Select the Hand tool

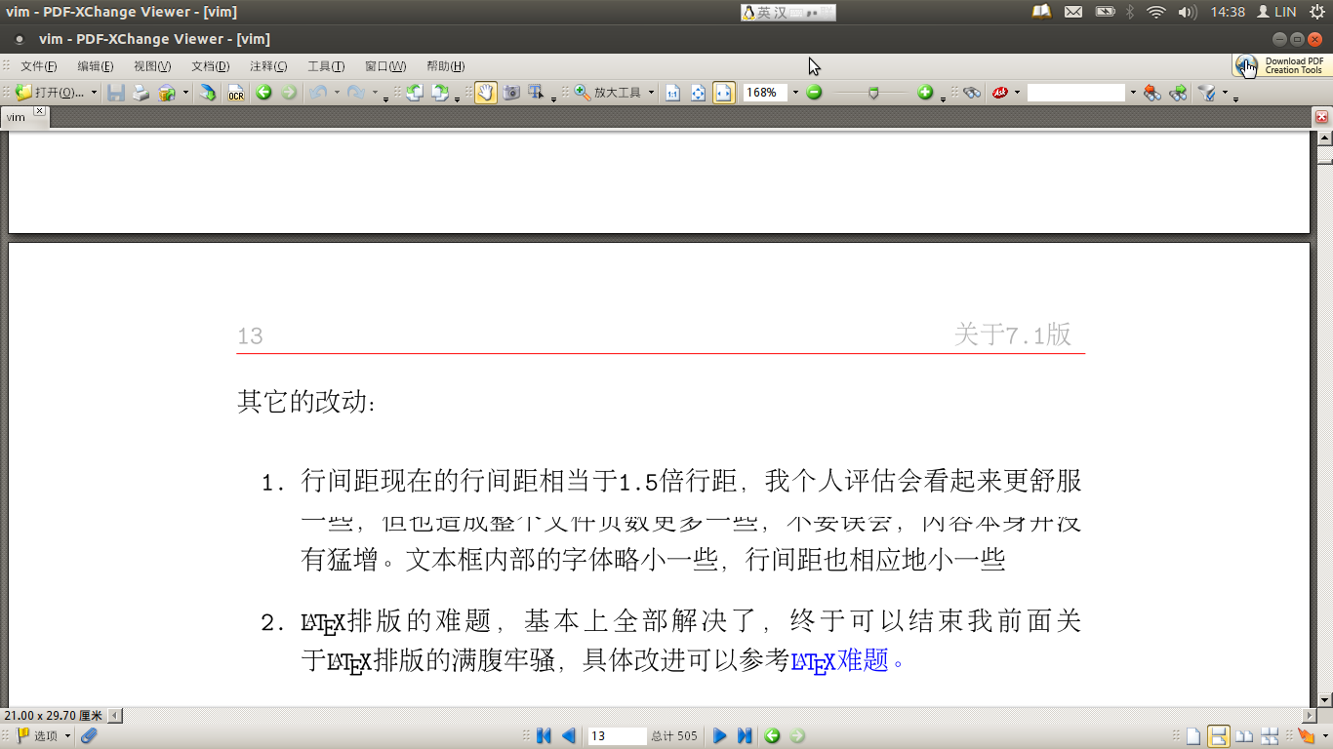pyautogui.click(x=485, y=93)
